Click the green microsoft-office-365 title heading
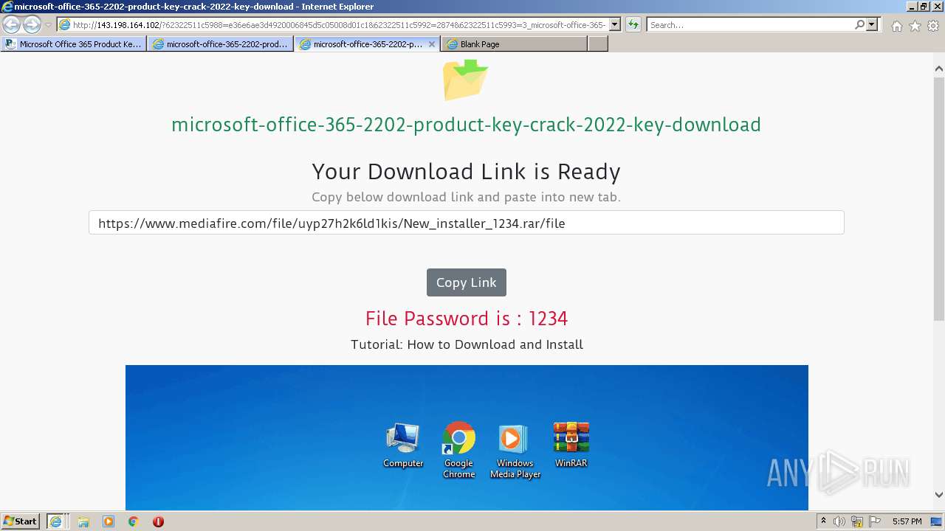The height and width of the screenshot is (531, 945). tap(466, 125)
